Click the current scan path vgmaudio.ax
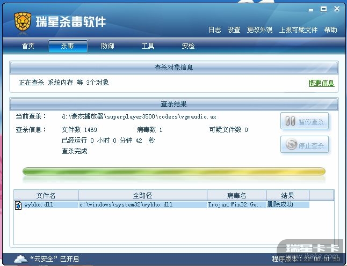The height and width of the screenshot is (266, 347). click(139, 116)
